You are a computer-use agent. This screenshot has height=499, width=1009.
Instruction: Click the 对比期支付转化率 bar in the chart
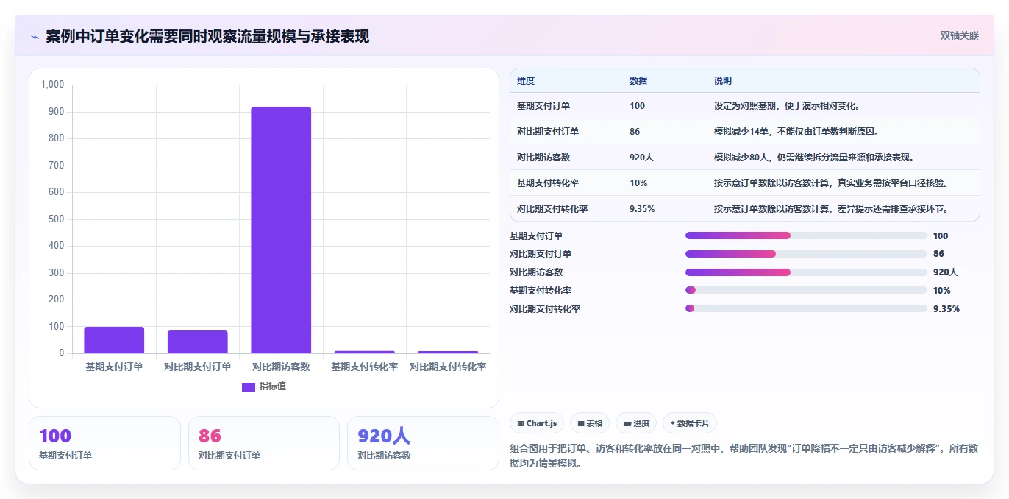point(448,352)
